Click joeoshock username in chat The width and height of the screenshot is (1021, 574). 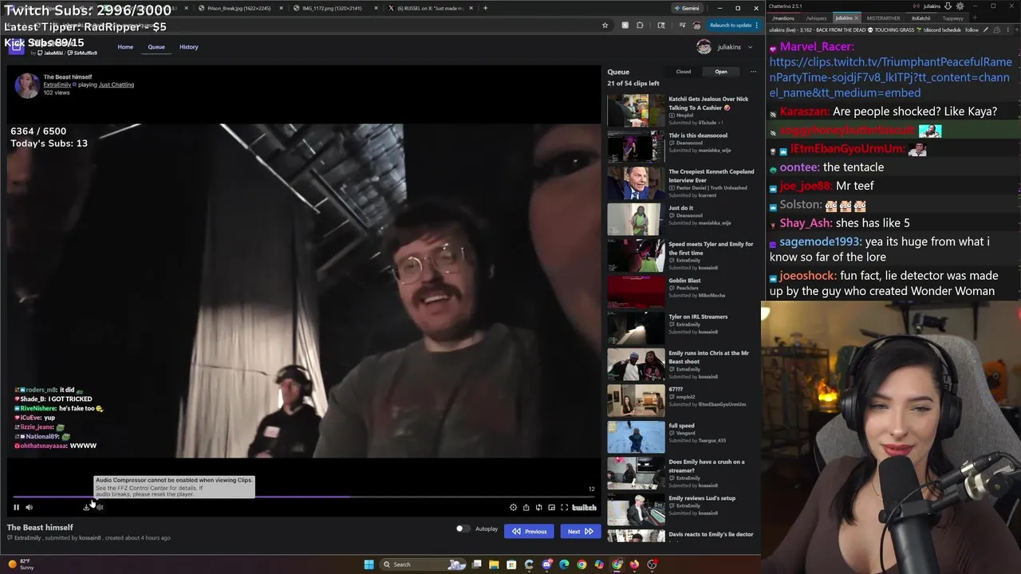pos(807,276)
